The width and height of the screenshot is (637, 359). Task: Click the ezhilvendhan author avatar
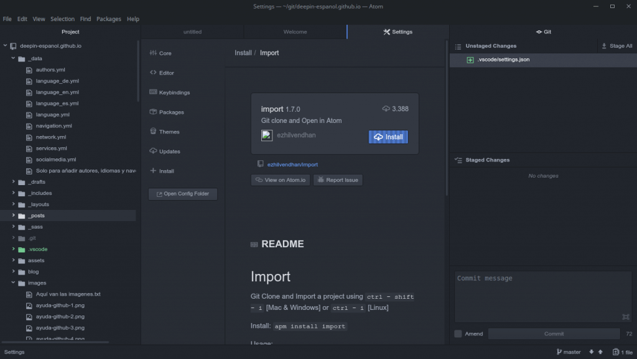click(x=267, y=135)
